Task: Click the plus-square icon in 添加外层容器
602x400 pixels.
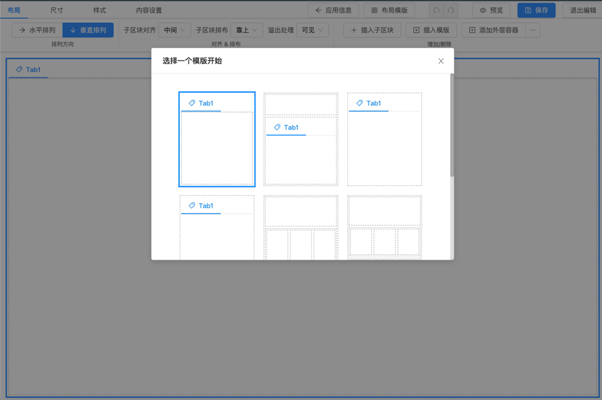Action: (x=473, y=30)
